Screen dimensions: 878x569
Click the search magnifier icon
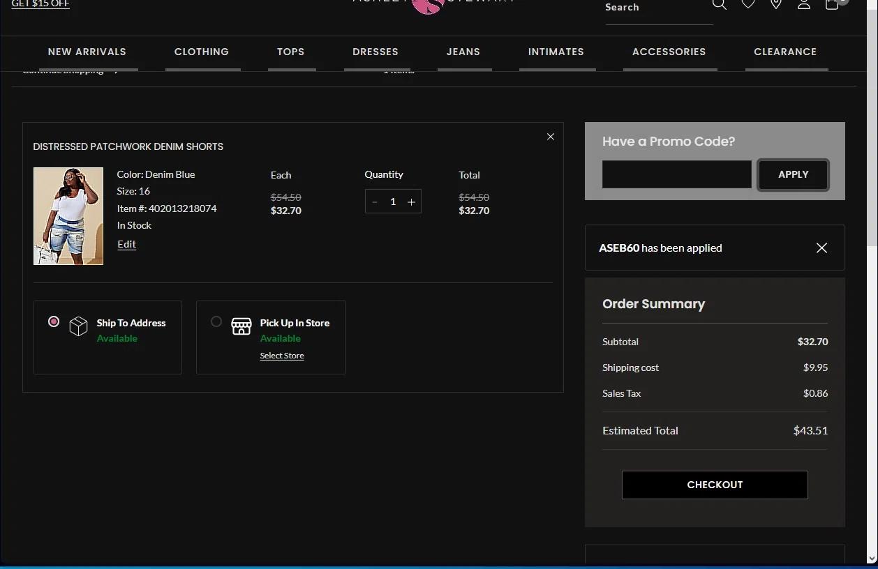click(x=720, y=4)
